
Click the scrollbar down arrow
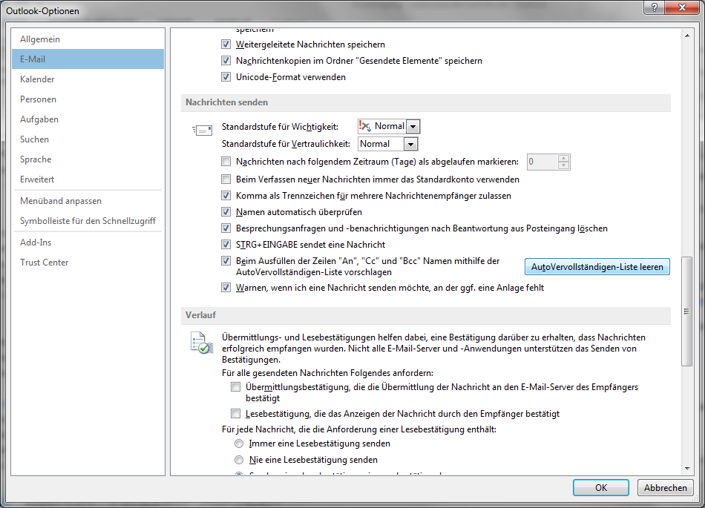click(x=687, y=469)
